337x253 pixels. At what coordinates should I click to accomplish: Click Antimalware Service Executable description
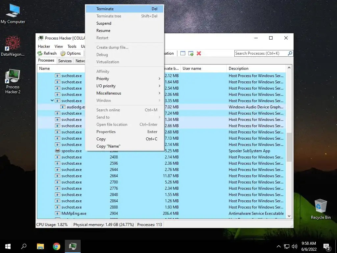(256, 213)
